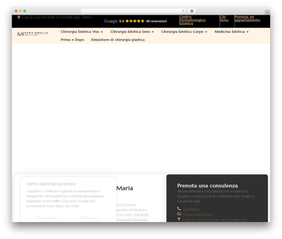The width and height of the screenshot is (282, 239).
Task: Click the envelope email icon
Action: pyautogui.click(x=179, y=214)
